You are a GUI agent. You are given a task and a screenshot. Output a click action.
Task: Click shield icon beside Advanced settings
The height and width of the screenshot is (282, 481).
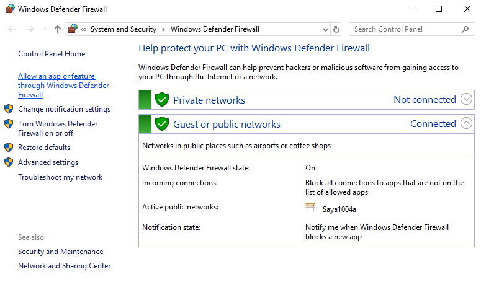coord(9,162)
